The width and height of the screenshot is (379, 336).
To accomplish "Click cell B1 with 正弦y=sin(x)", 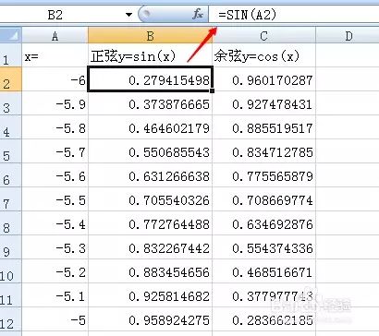I will (x=150, y=55).
